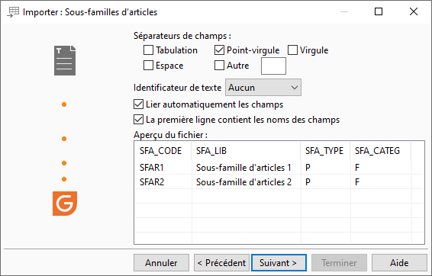Click the second orange wizard step dot
Image resolution: width=432 pixels, height=276 pixels.
pyautogui.click(x=64, y=139)
